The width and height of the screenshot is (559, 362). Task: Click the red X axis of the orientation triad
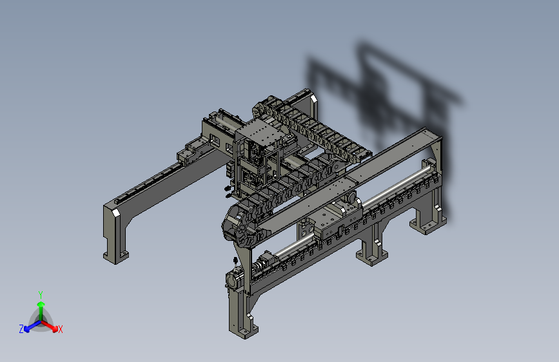[x=51, y=326]
